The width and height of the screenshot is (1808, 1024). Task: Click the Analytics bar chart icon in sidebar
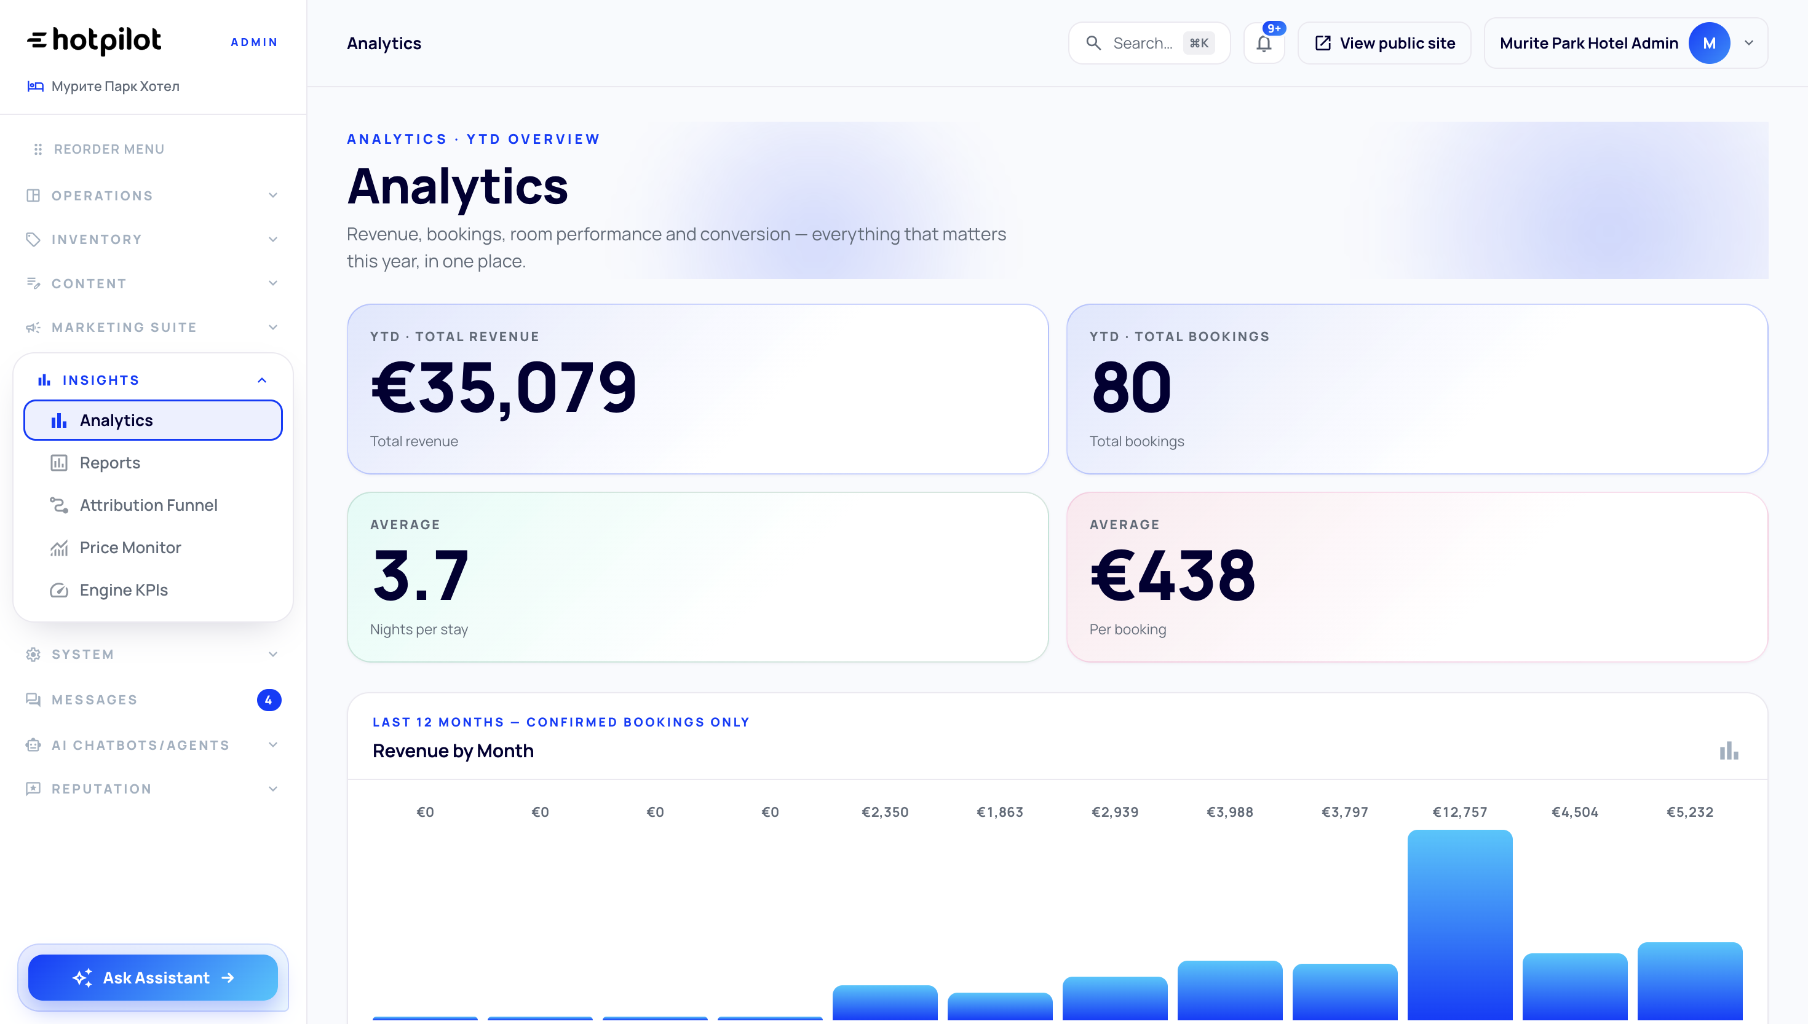[59, 420]
